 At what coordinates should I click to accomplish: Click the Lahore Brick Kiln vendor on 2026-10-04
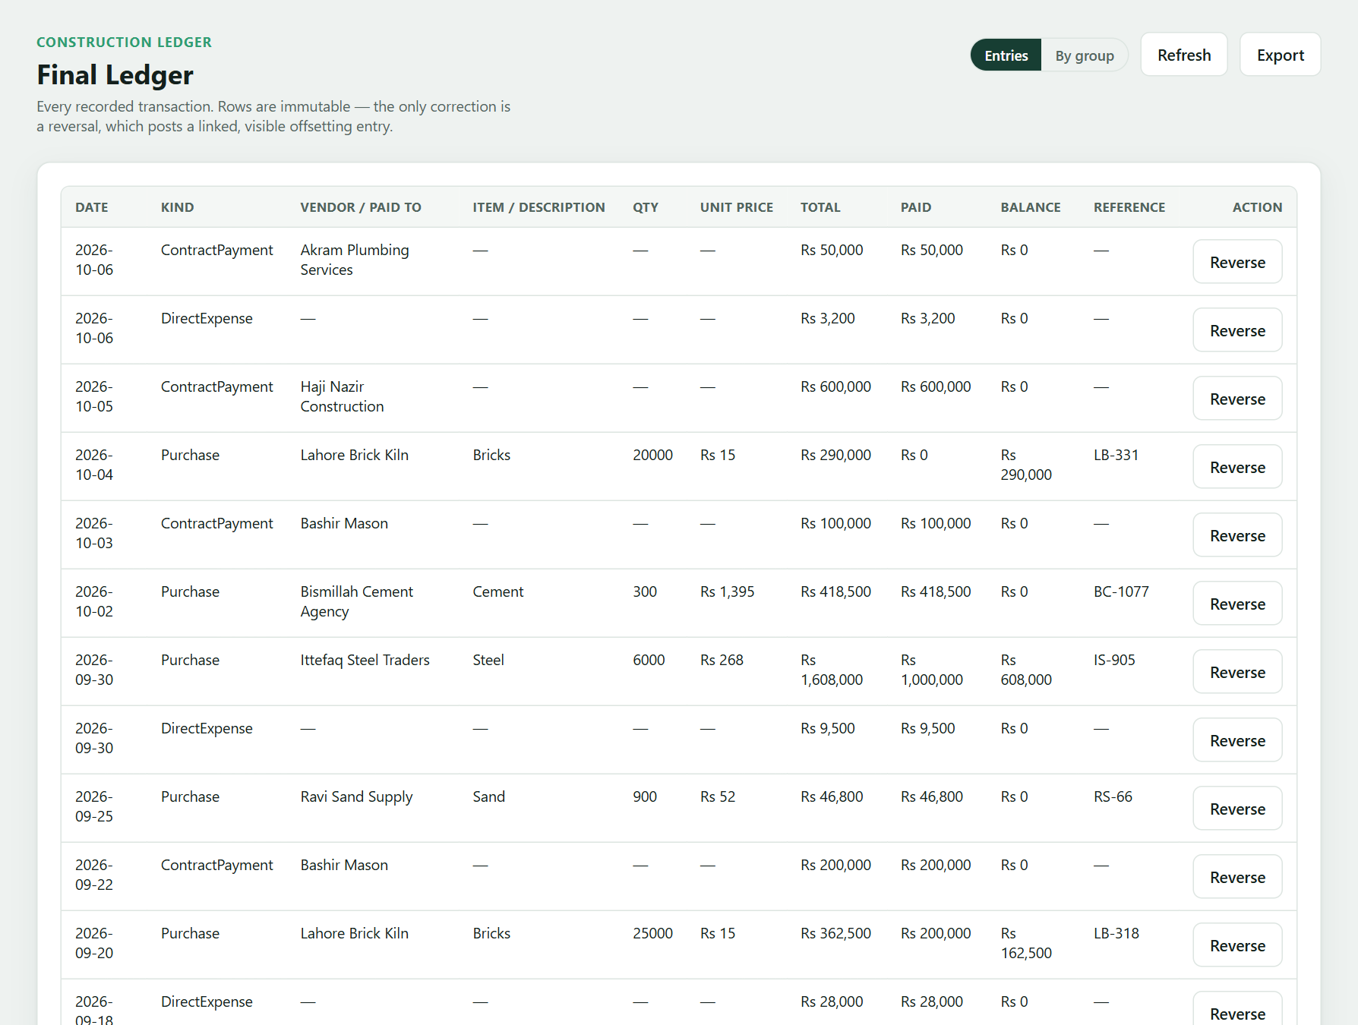coord(354,455)
